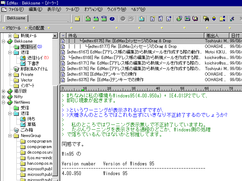Open the ウィンドウ(W) menu
Viewport: 242px width, 181px height.
point(117,9)
